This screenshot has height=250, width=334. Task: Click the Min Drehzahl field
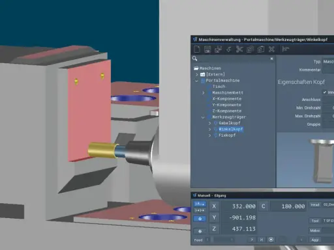tap(328, 108)
